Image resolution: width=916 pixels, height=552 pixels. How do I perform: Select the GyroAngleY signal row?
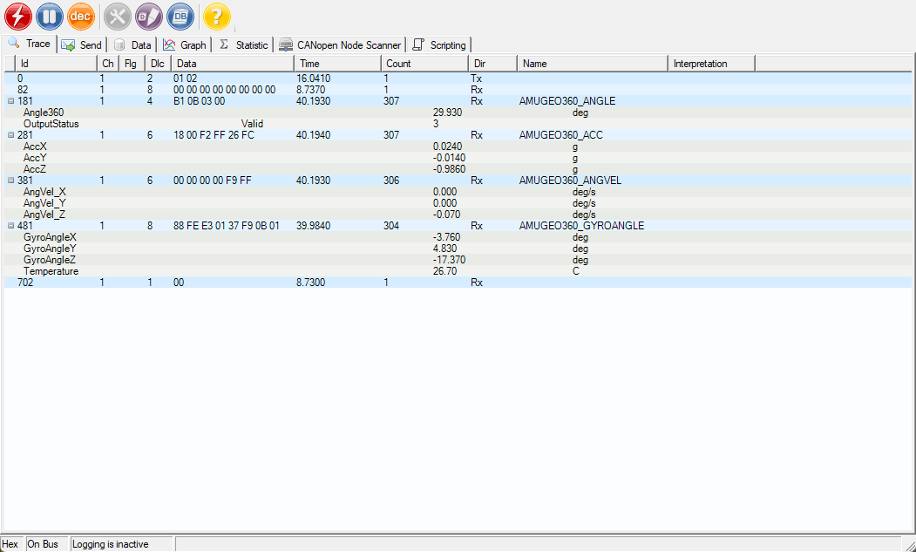[458, 249]
